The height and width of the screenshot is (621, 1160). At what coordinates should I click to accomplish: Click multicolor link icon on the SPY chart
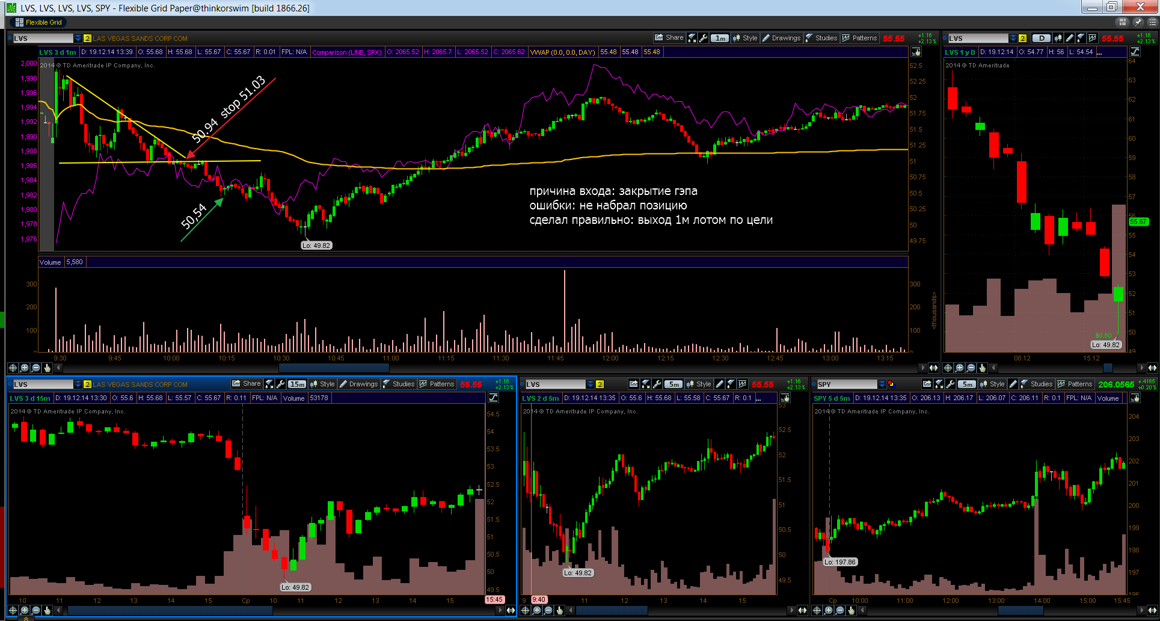click(x=891, y=384)
